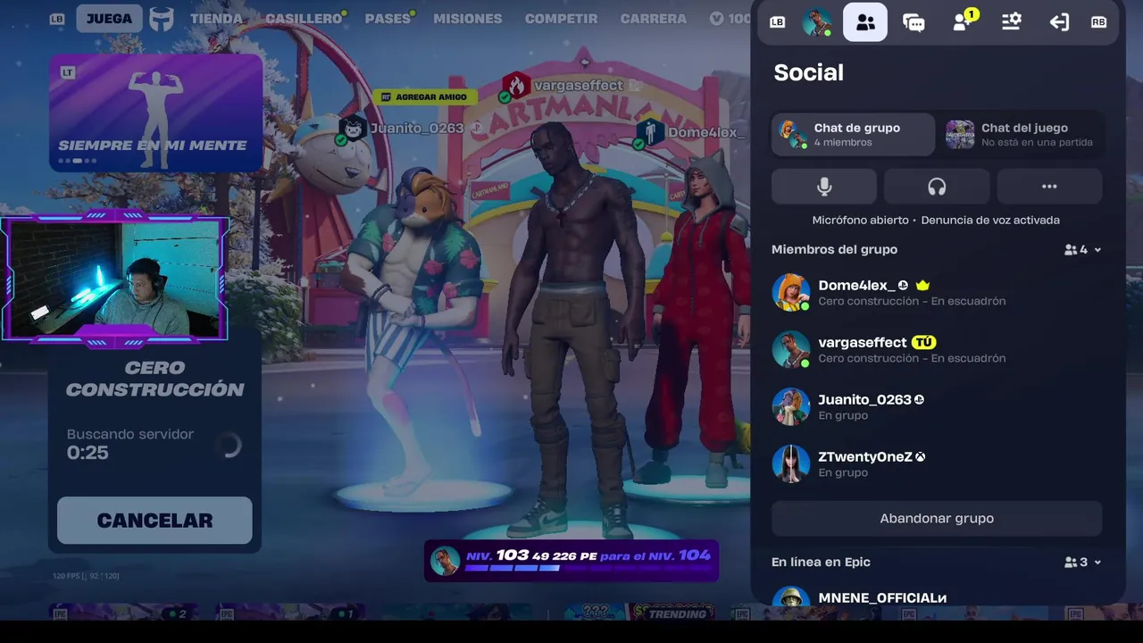Click AGREGAR AMIGO tag above Juanito_0263

(x=423, y=96)
